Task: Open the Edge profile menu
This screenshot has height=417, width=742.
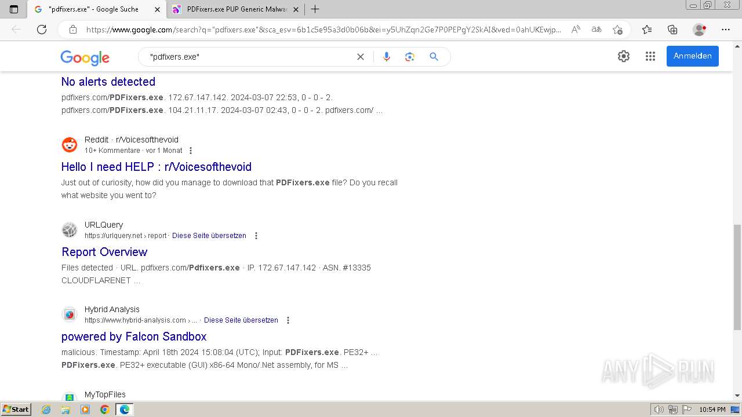Action: [x=700, y=30]
